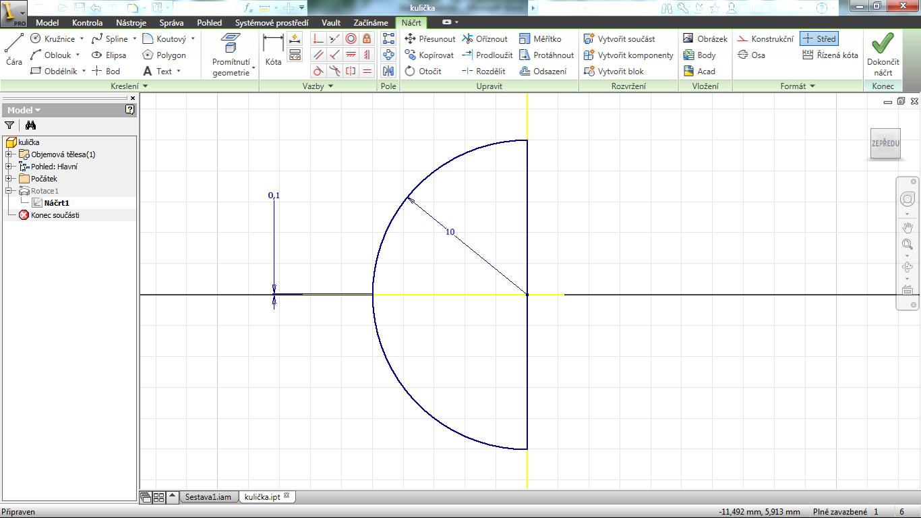Toggle Konstrukční construction format

(765, 39)
